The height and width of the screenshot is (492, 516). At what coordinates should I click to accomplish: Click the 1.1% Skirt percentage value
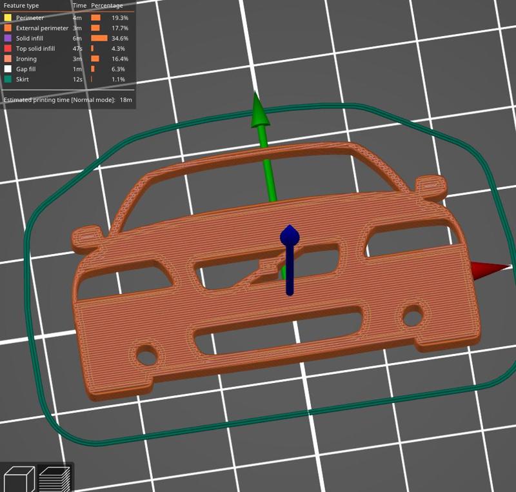(x=118, y=79)
